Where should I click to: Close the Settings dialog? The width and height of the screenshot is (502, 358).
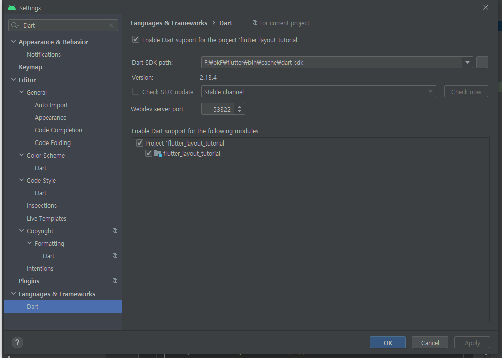tap(486, 7)
